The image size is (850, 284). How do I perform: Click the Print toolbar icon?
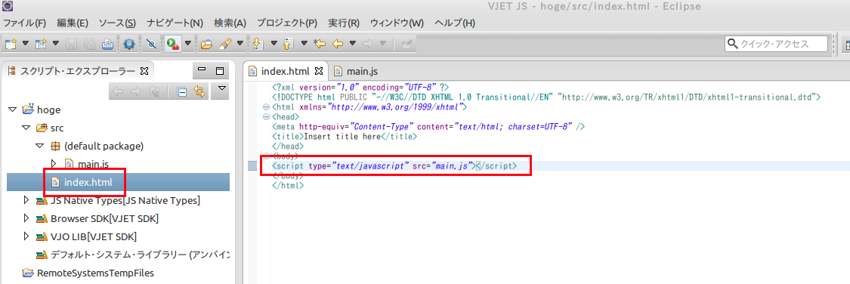tap(107, 44)
